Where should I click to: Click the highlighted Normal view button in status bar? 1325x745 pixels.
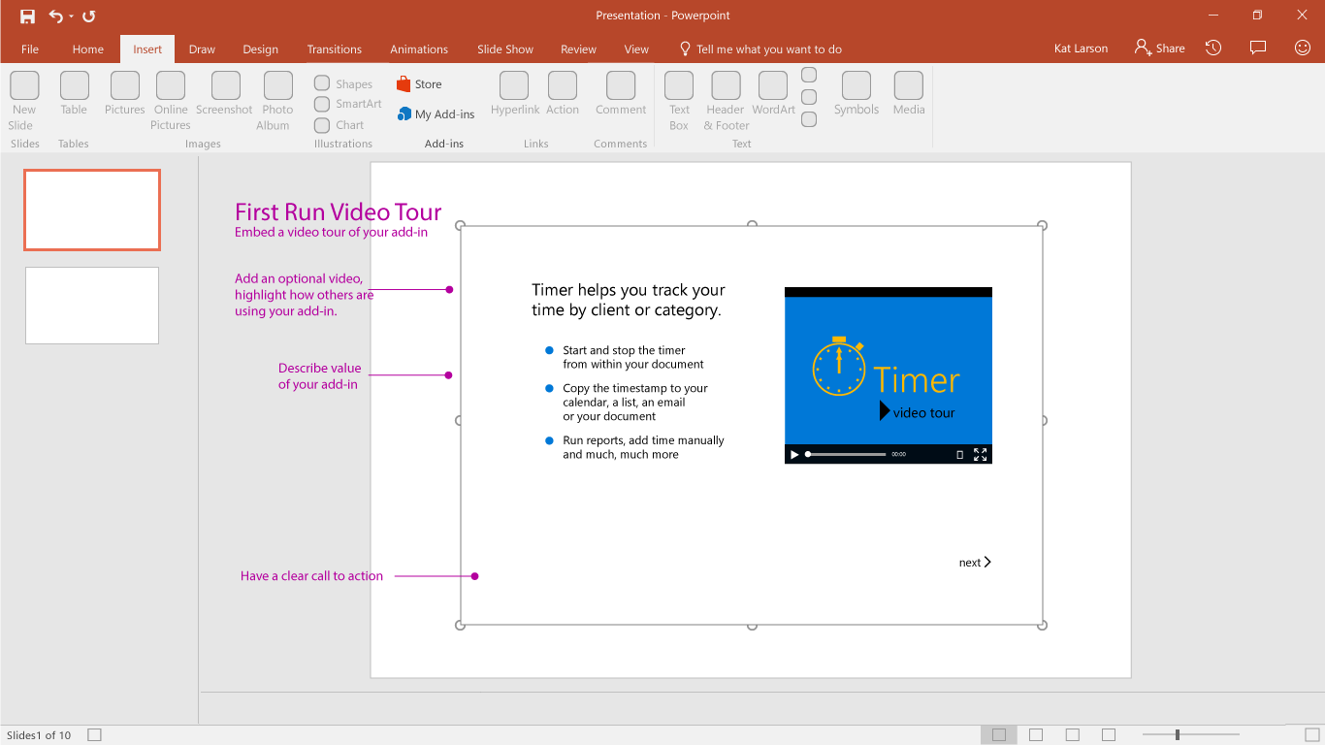pos(999,735)
